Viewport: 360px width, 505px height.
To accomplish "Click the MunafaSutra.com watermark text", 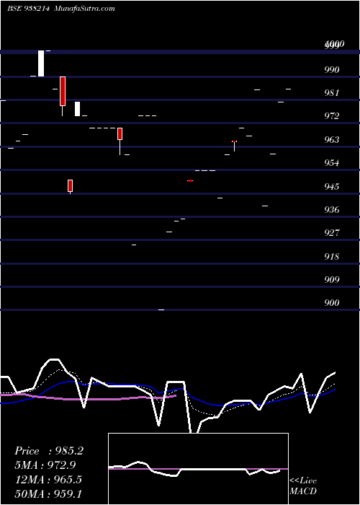I will 84,9.
